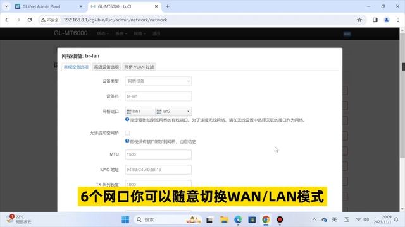Open the 状态 menu

pos(103,33)
